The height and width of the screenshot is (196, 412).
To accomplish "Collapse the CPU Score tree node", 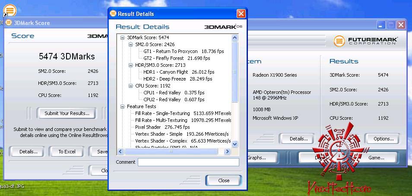I will (130, 86).
